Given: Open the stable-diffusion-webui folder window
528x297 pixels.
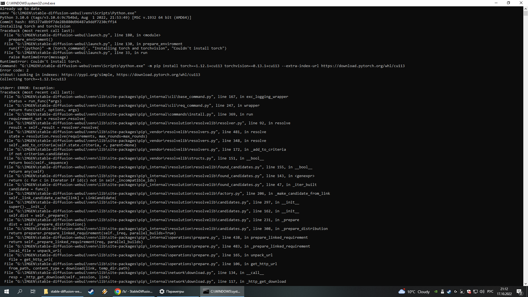Looking at the screenshot, I should 63,291.
